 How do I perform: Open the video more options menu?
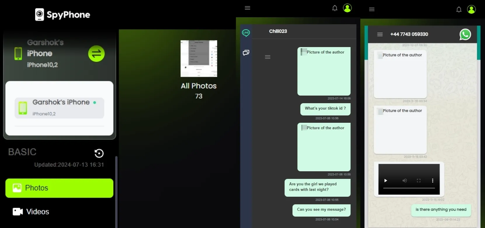433,181
